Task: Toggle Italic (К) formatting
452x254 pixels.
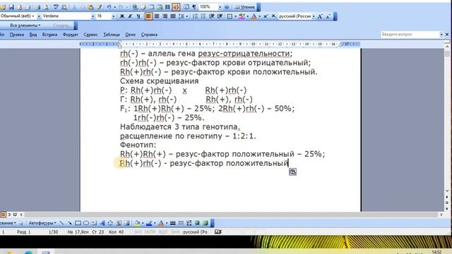Action: [130, 16]
